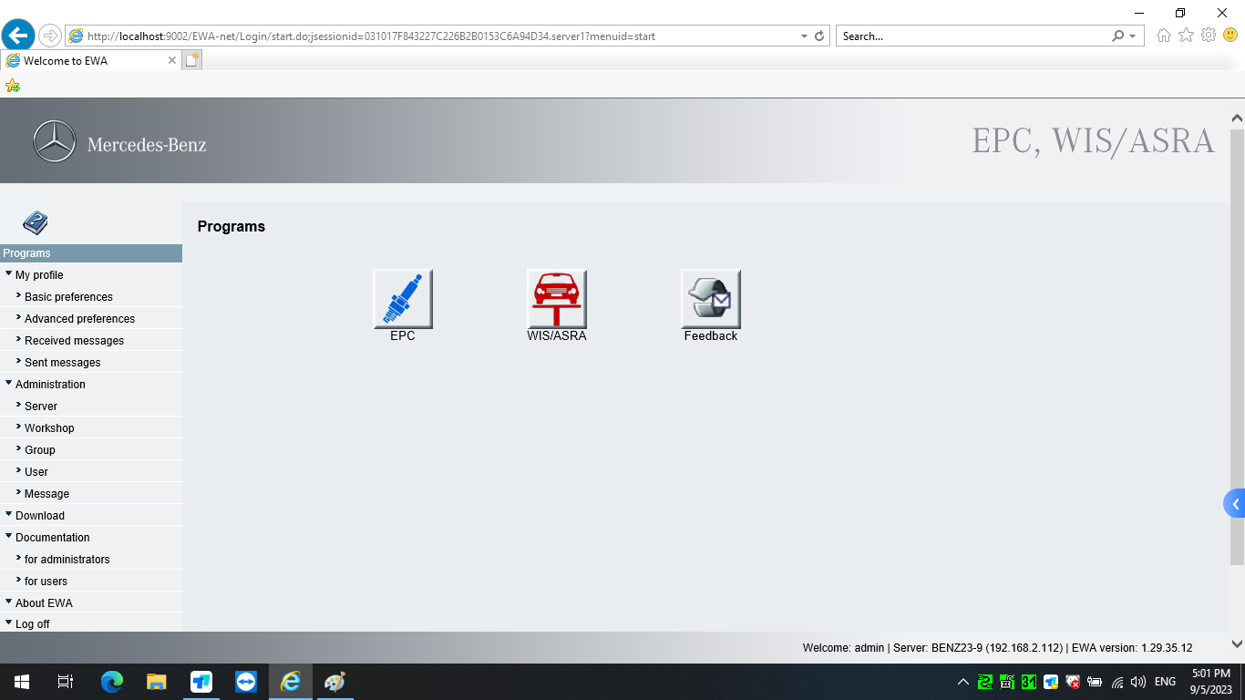Open the search provider dropdown arrow
The image size is (1245, 700).
pyautogui.click(x=1133, y=36)
